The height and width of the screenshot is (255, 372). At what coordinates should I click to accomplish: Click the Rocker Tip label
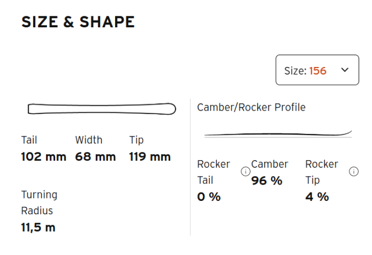coord(321,172)
